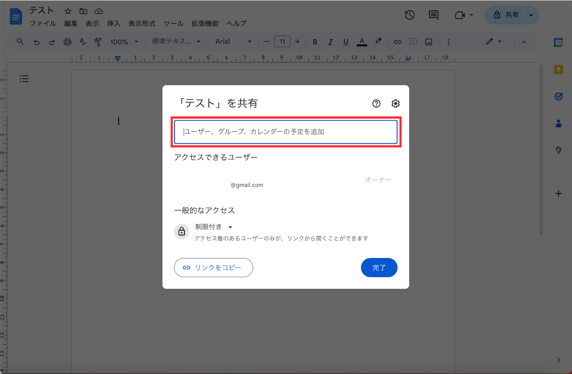Viewport: 572px width, 374px height.
Task: Click the 完了 button
Action: [x=379, y=267]
